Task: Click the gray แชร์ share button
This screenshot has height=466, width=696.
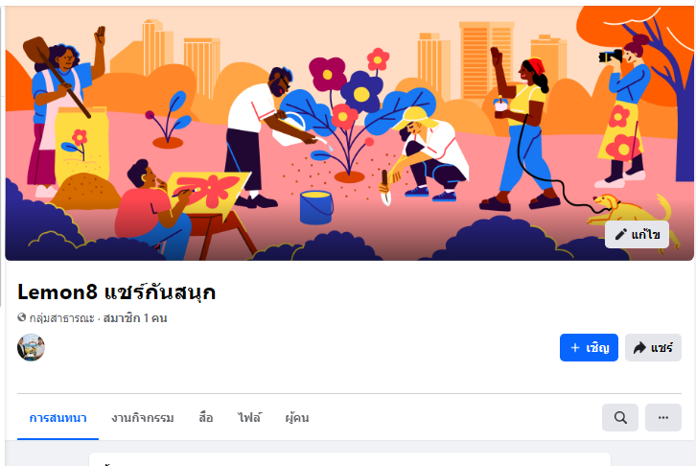Action: pos(653,347)
